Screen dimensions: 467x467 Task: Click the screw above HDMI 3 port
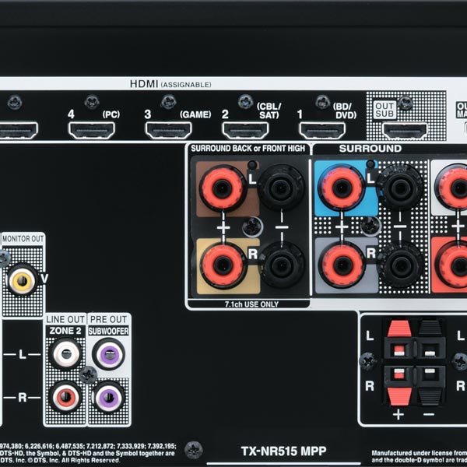[x=169, y=101]
